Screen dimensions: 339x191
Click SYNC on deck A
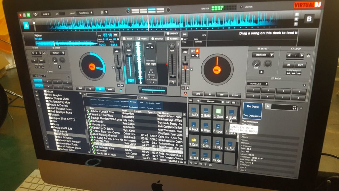click(110, 89)
